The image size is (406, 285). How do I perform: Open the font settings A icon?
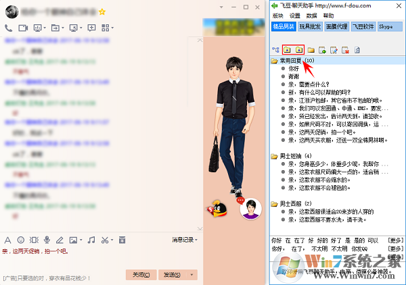(x=7, y=240)
